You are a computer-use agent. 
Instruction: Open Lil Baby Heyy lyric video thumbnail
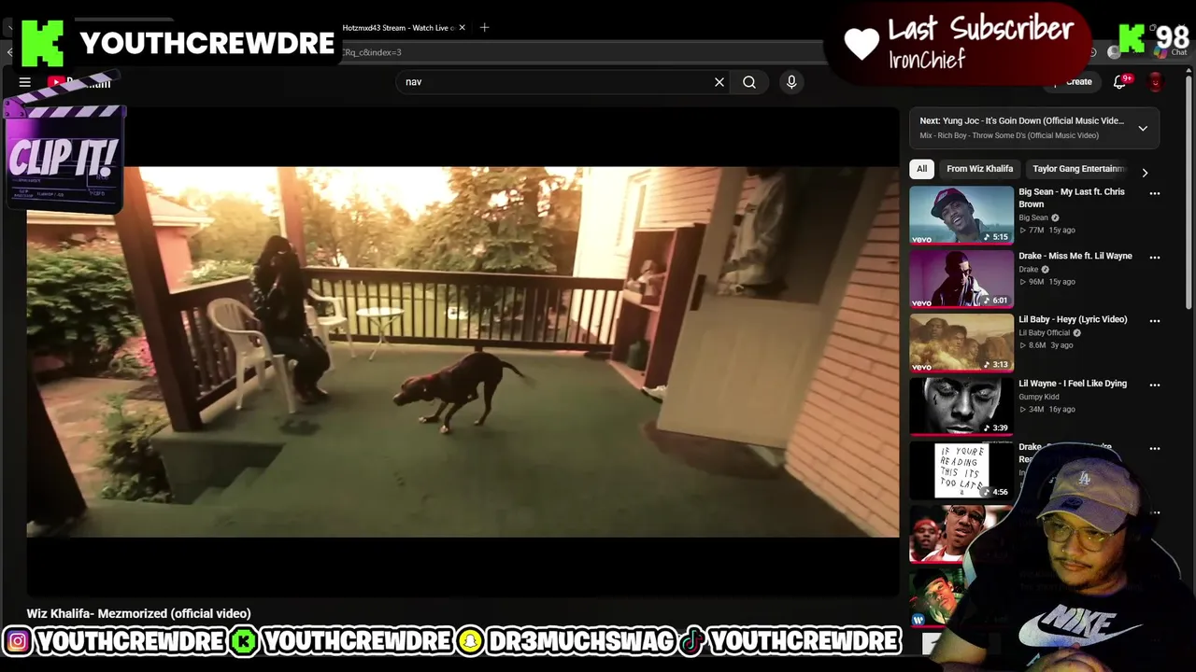(x=961, y=342)
